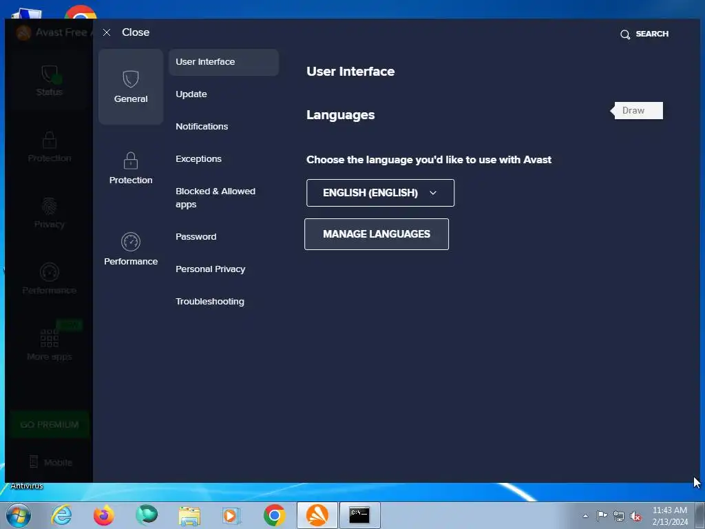Viewport: 705px width, 529px height.
Task: Click the dimmed Performance sidebar gauge icon
Action: pyautogui.click(x=50, y=272)
